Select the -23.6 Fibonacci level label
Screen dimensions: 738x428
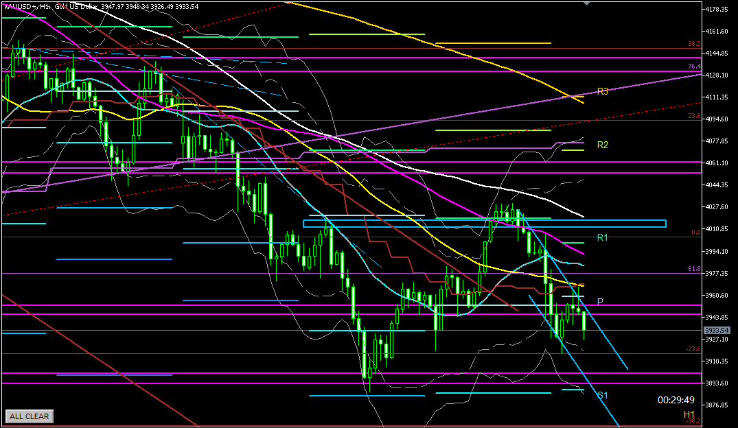tap(693, 348)
